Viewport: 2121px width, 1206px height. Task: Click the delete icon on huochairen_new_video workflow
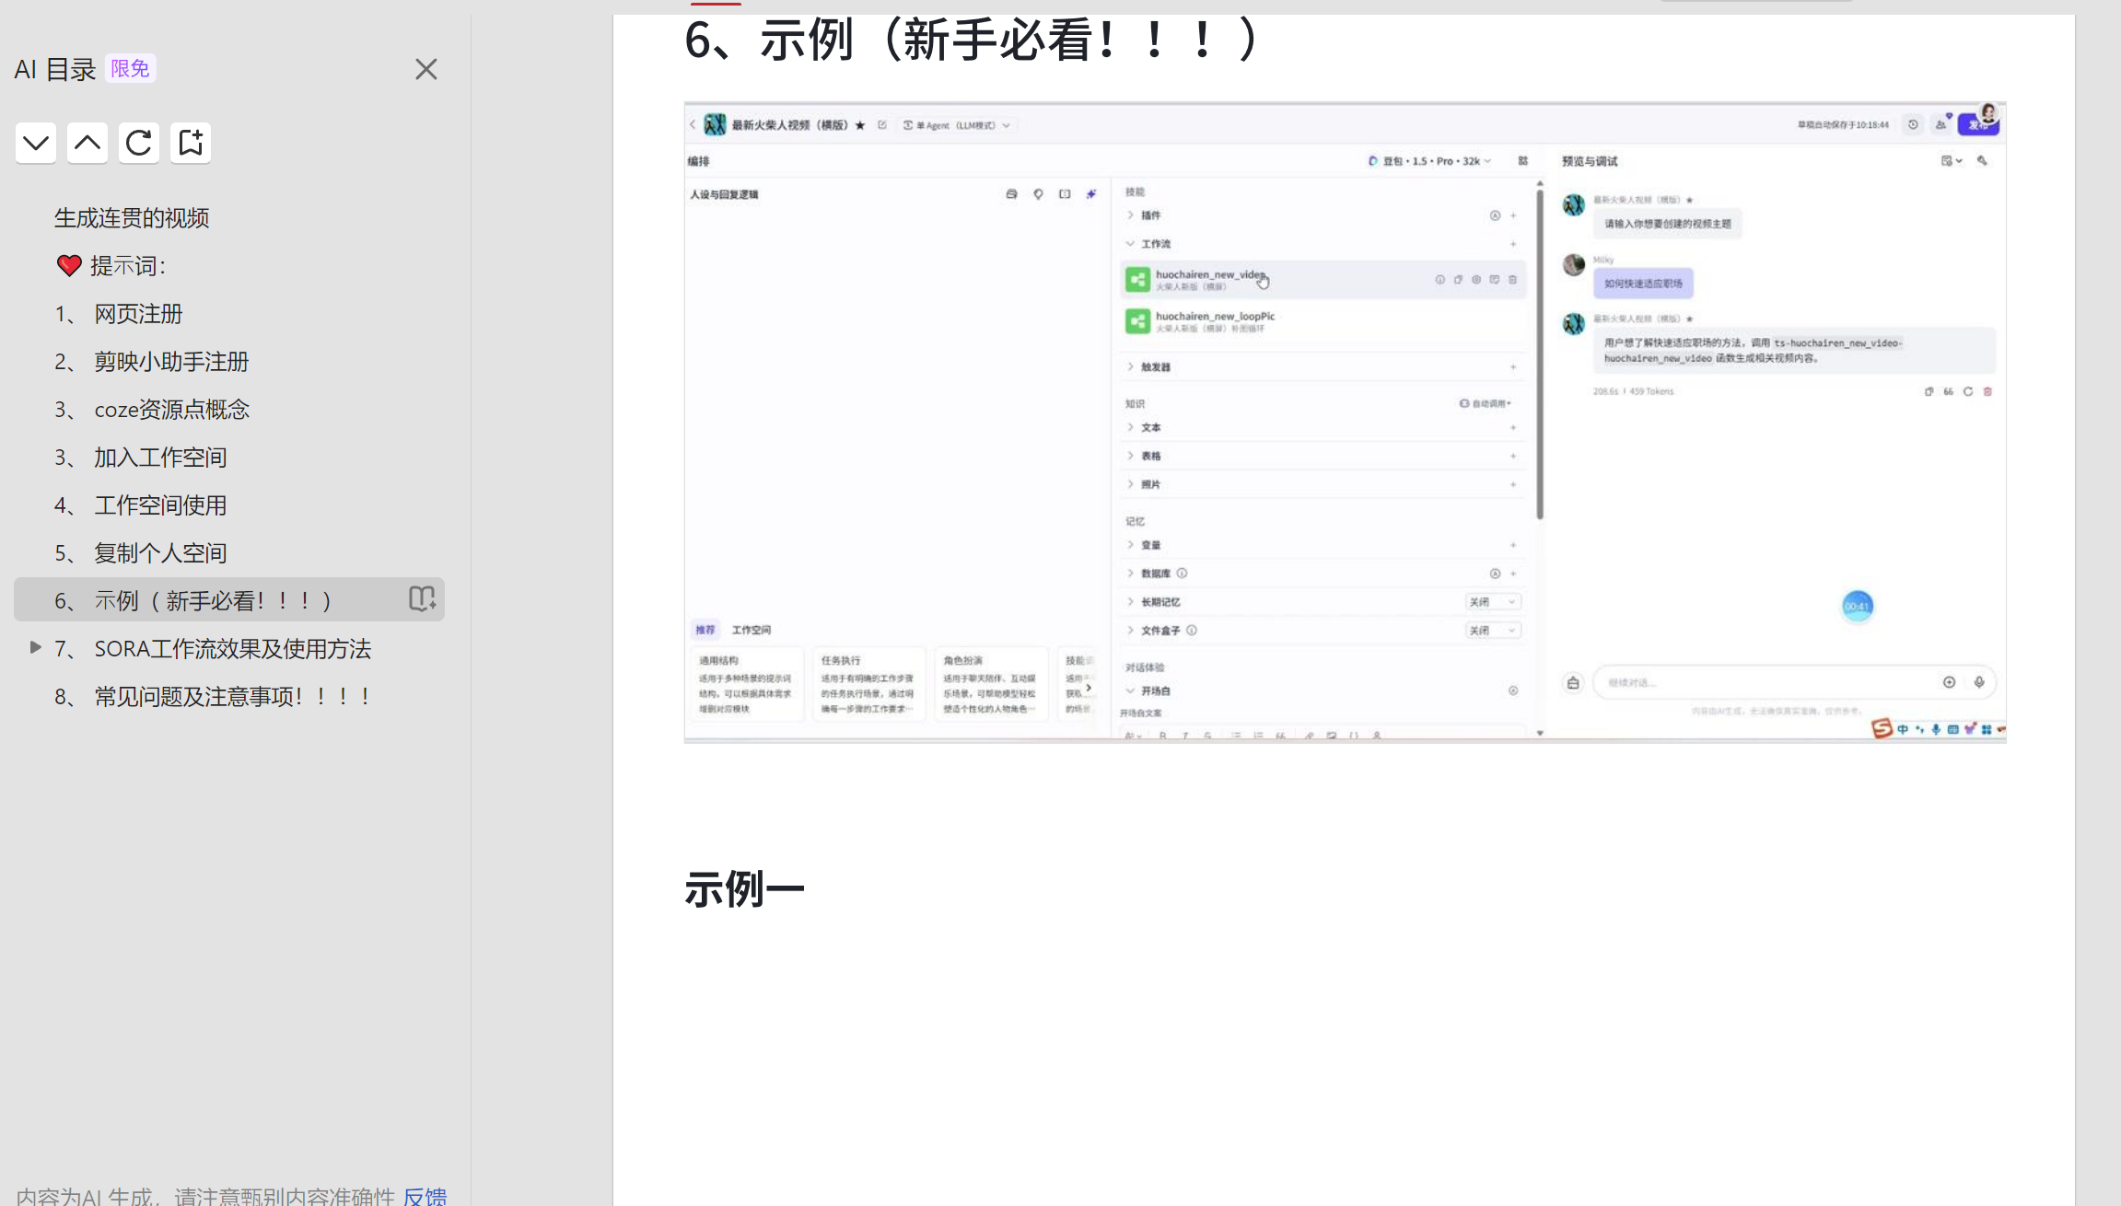point(1513,279)
